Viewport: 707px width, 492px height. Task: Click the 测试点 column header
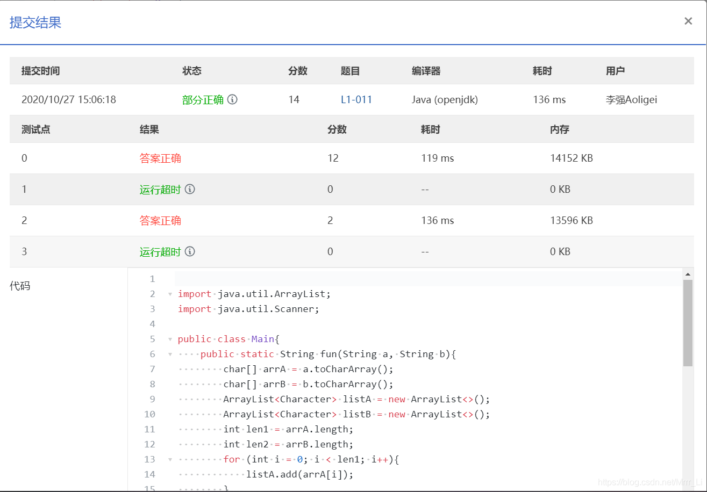36,129
